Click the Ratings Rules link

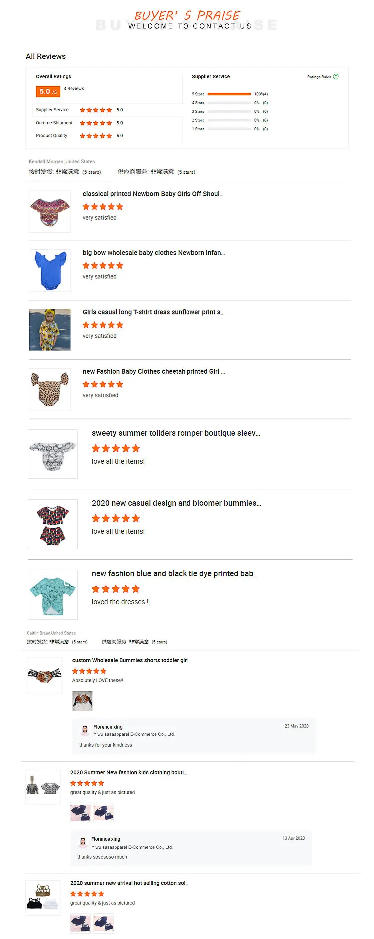click(x=319, y=77)
